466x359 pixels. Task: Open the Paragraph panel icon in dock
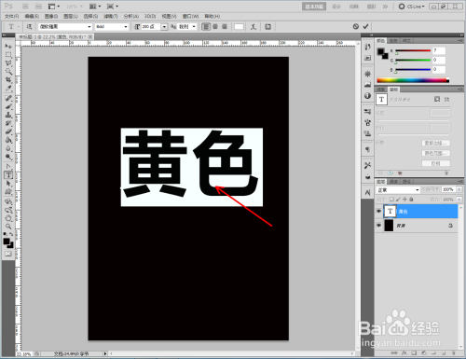[367, 149]
